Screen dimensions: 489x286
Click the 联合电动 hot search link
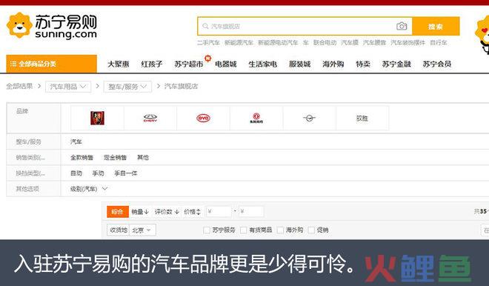coord(325,43)
